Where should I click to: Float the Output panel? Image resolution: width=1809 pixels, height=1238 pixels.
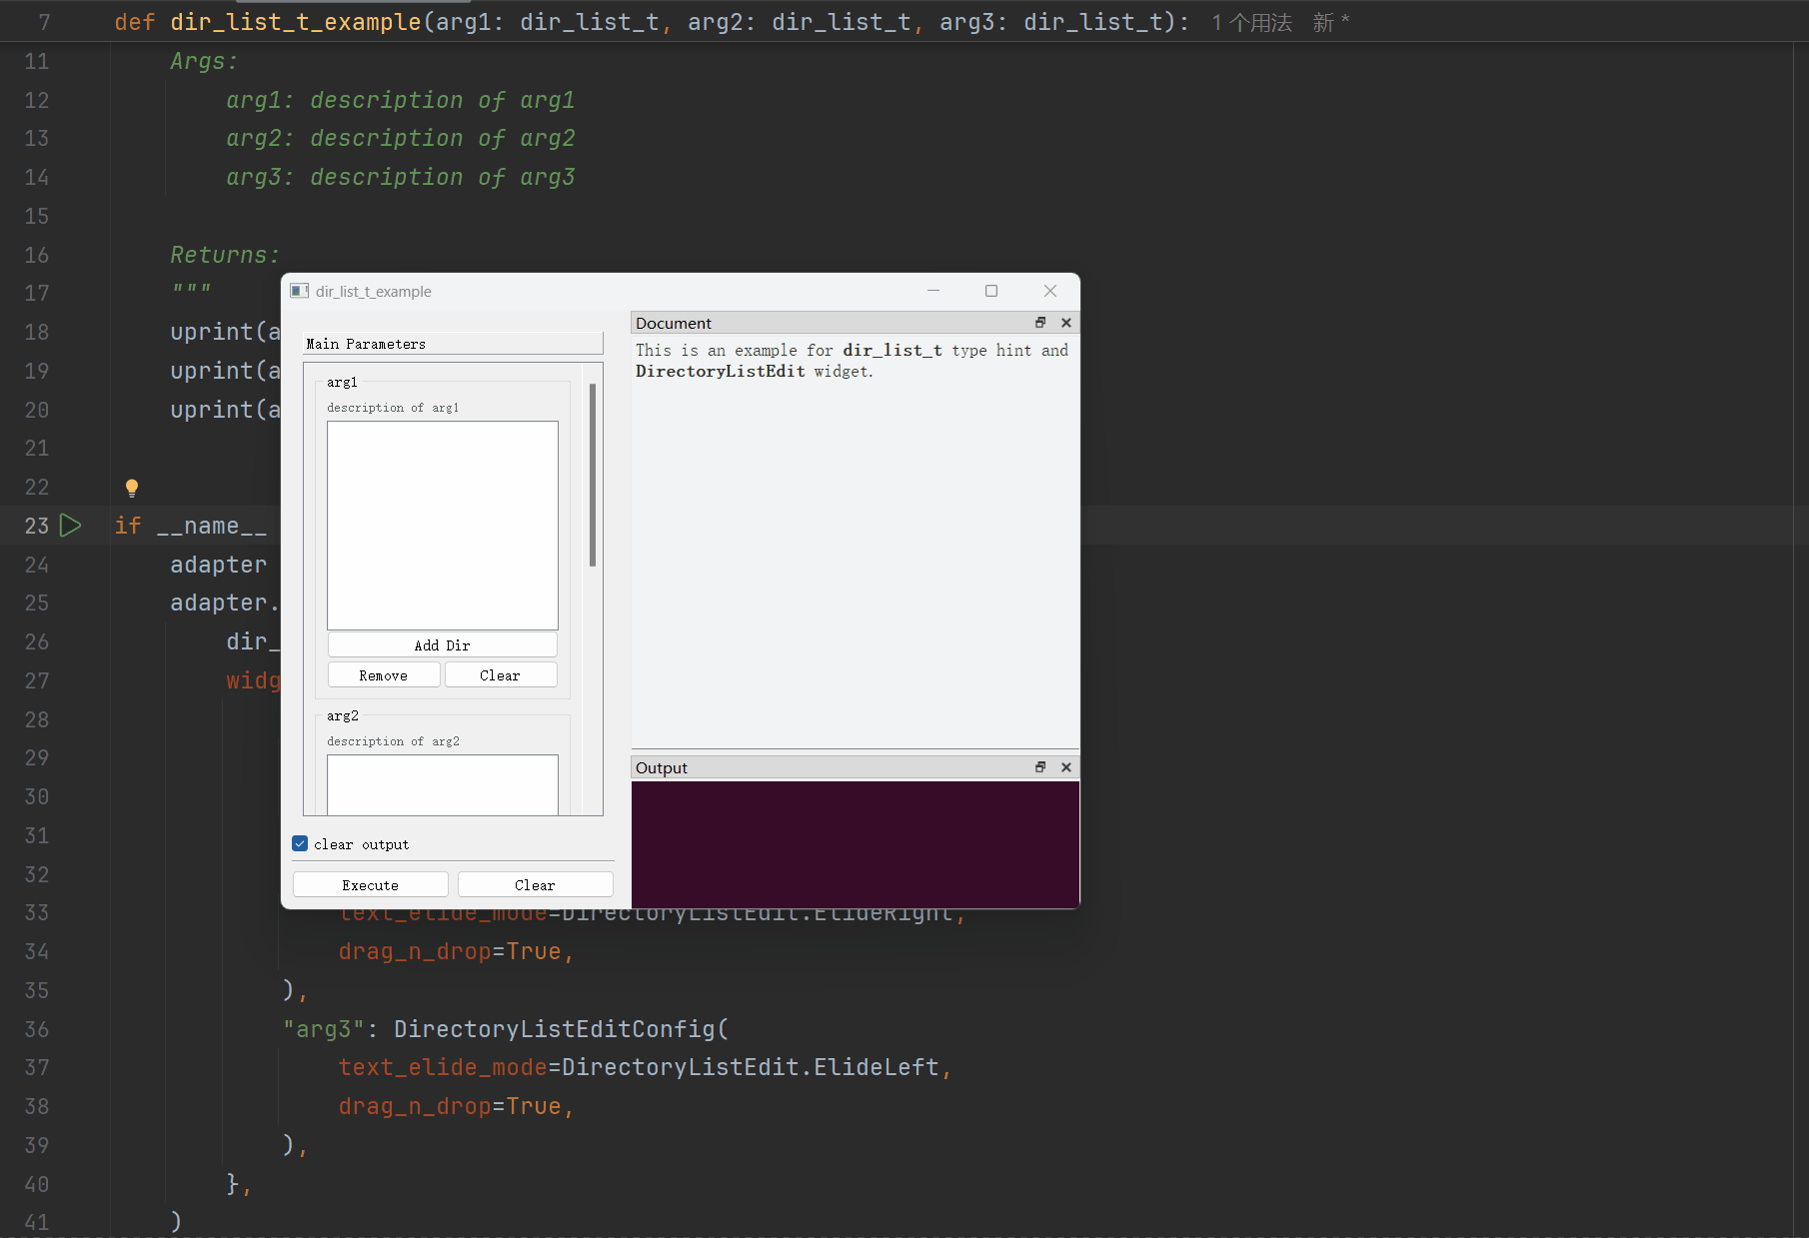tap(1039, 767)
